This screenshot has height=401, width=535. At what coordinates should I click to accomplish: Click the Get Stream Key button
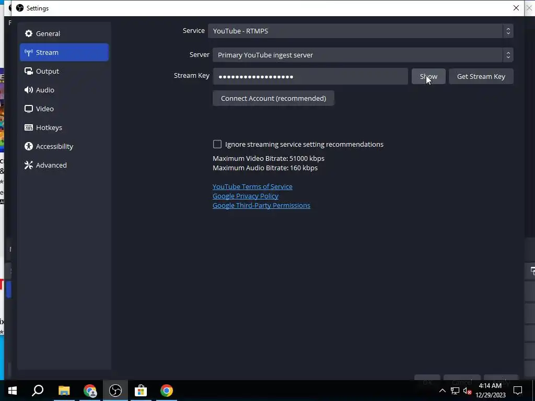481,76
